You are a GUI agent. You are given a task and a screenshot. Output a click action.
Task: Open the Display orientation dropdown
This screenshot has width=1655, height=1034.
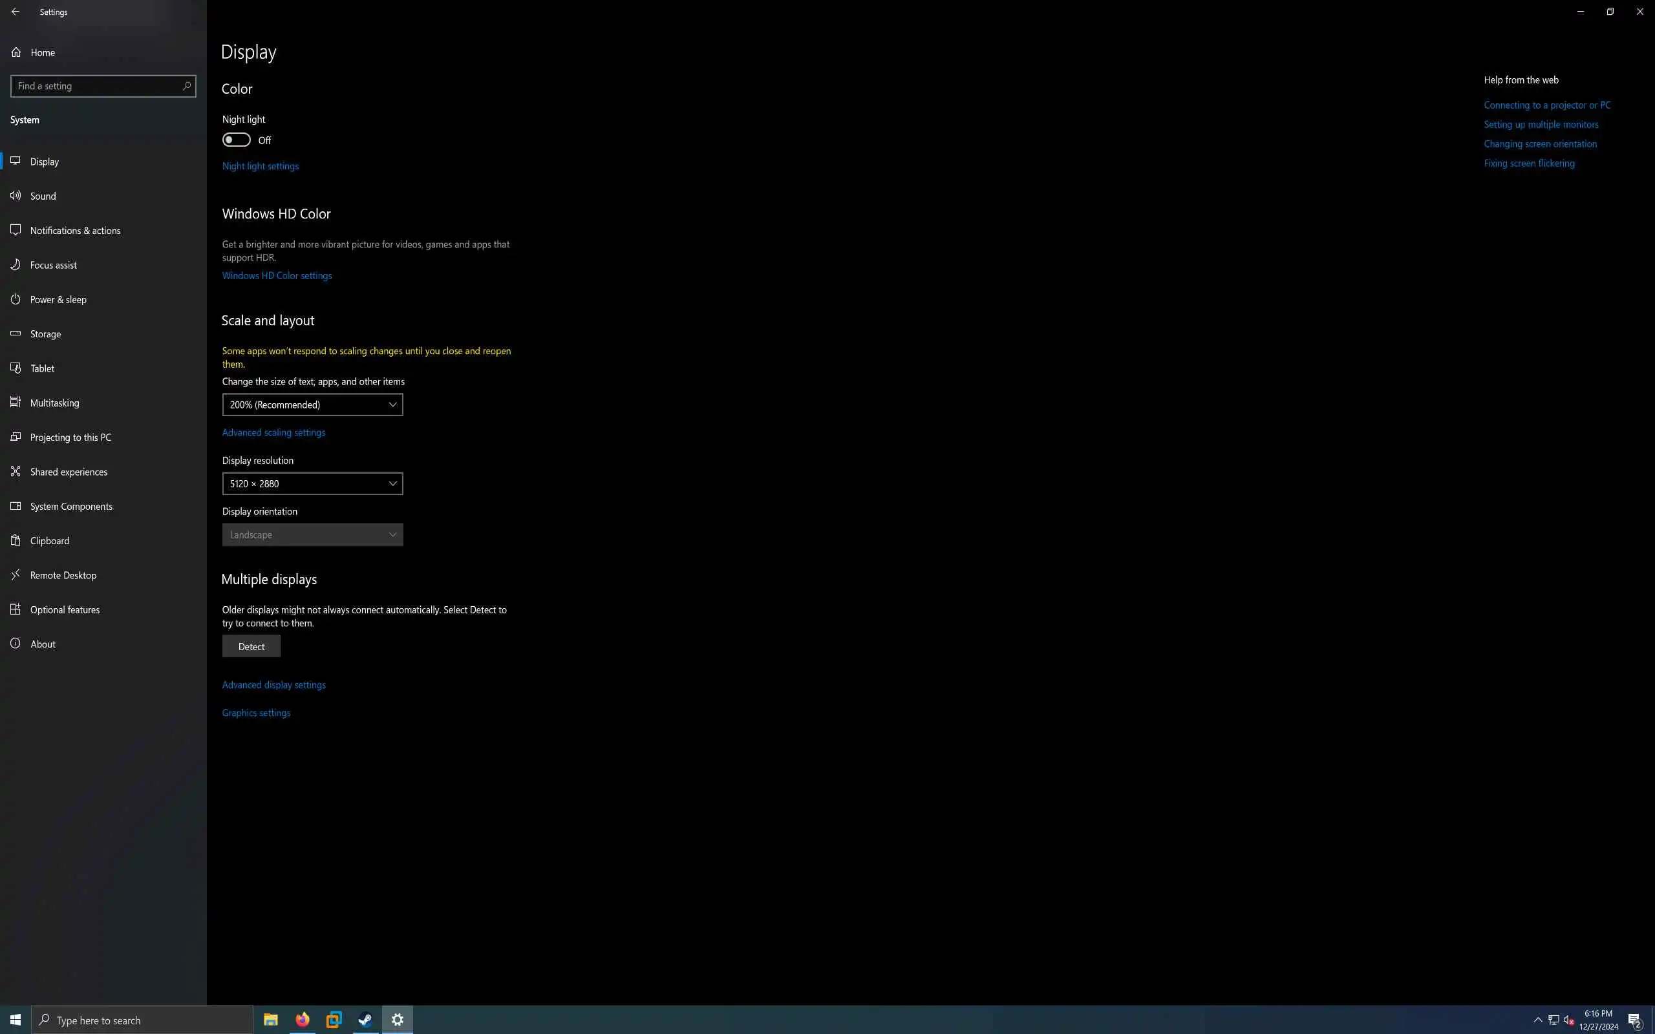coord(312,535)
